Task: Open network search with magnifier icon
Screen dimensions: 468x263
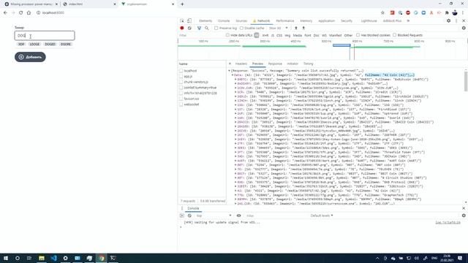Action: pos(207,28)
